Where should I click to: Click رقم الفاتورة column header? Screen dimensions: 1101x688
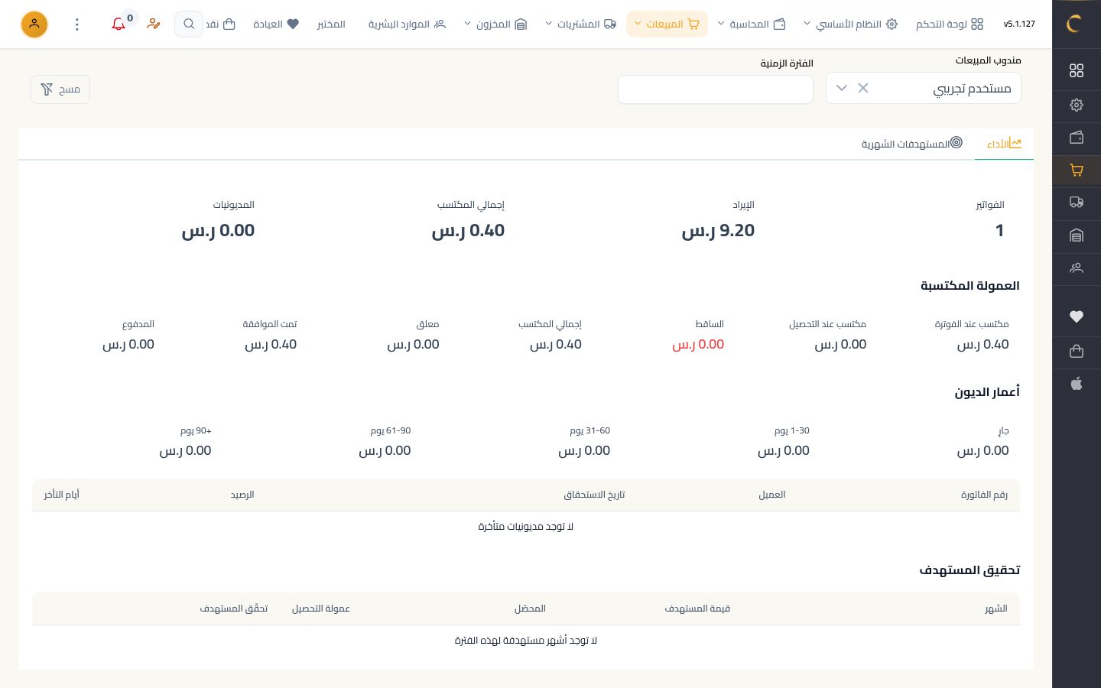[984, 495]
